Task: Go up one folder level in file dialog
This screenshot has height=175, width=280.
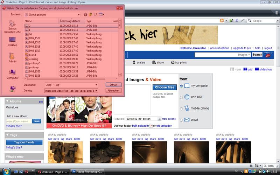Action: pyautogui.click(x=91, y=14)
